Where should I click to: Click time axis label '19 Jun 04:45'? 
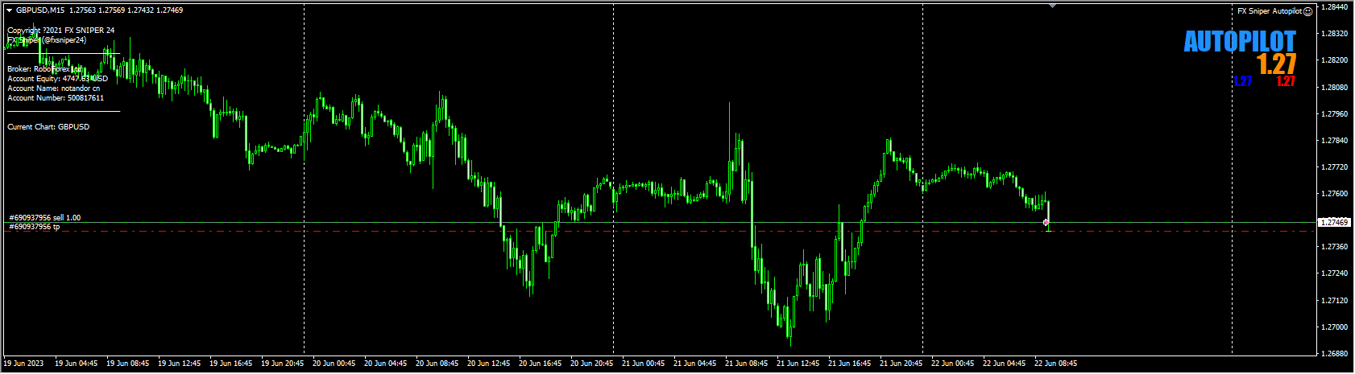pos(77,364)
